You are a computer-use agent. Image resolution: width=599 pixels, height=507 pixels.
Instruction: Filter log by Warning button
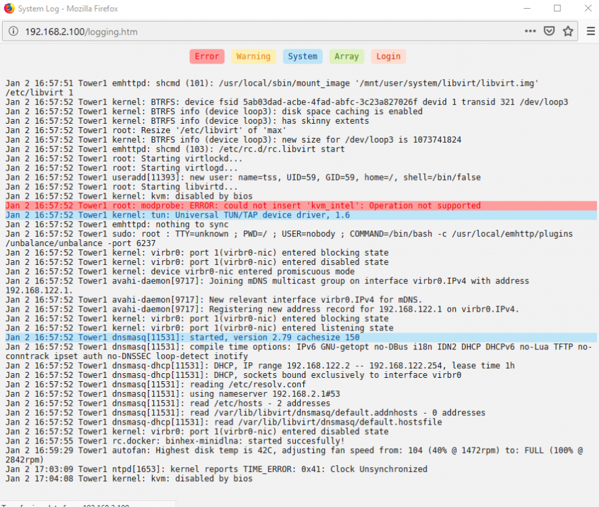253,56
